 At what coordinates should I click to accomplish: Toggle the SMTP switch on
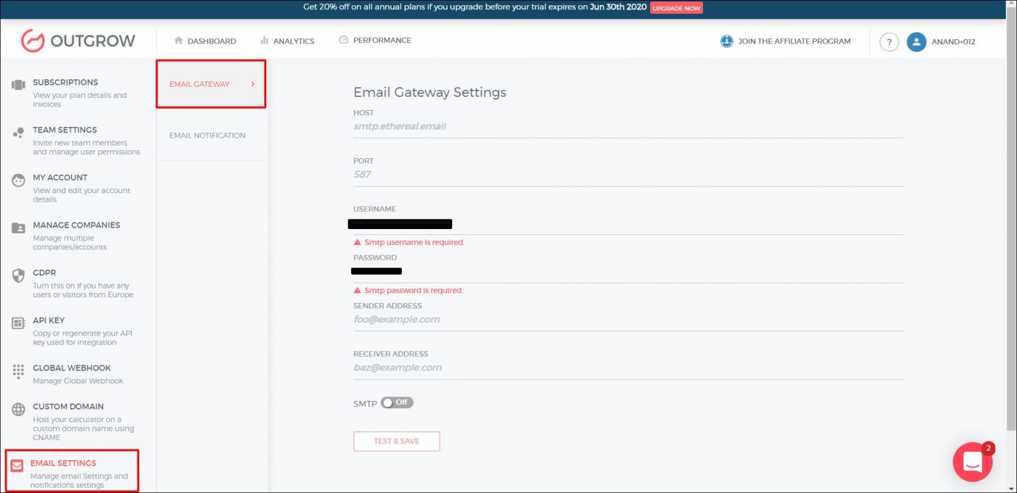tap(397, 402)
